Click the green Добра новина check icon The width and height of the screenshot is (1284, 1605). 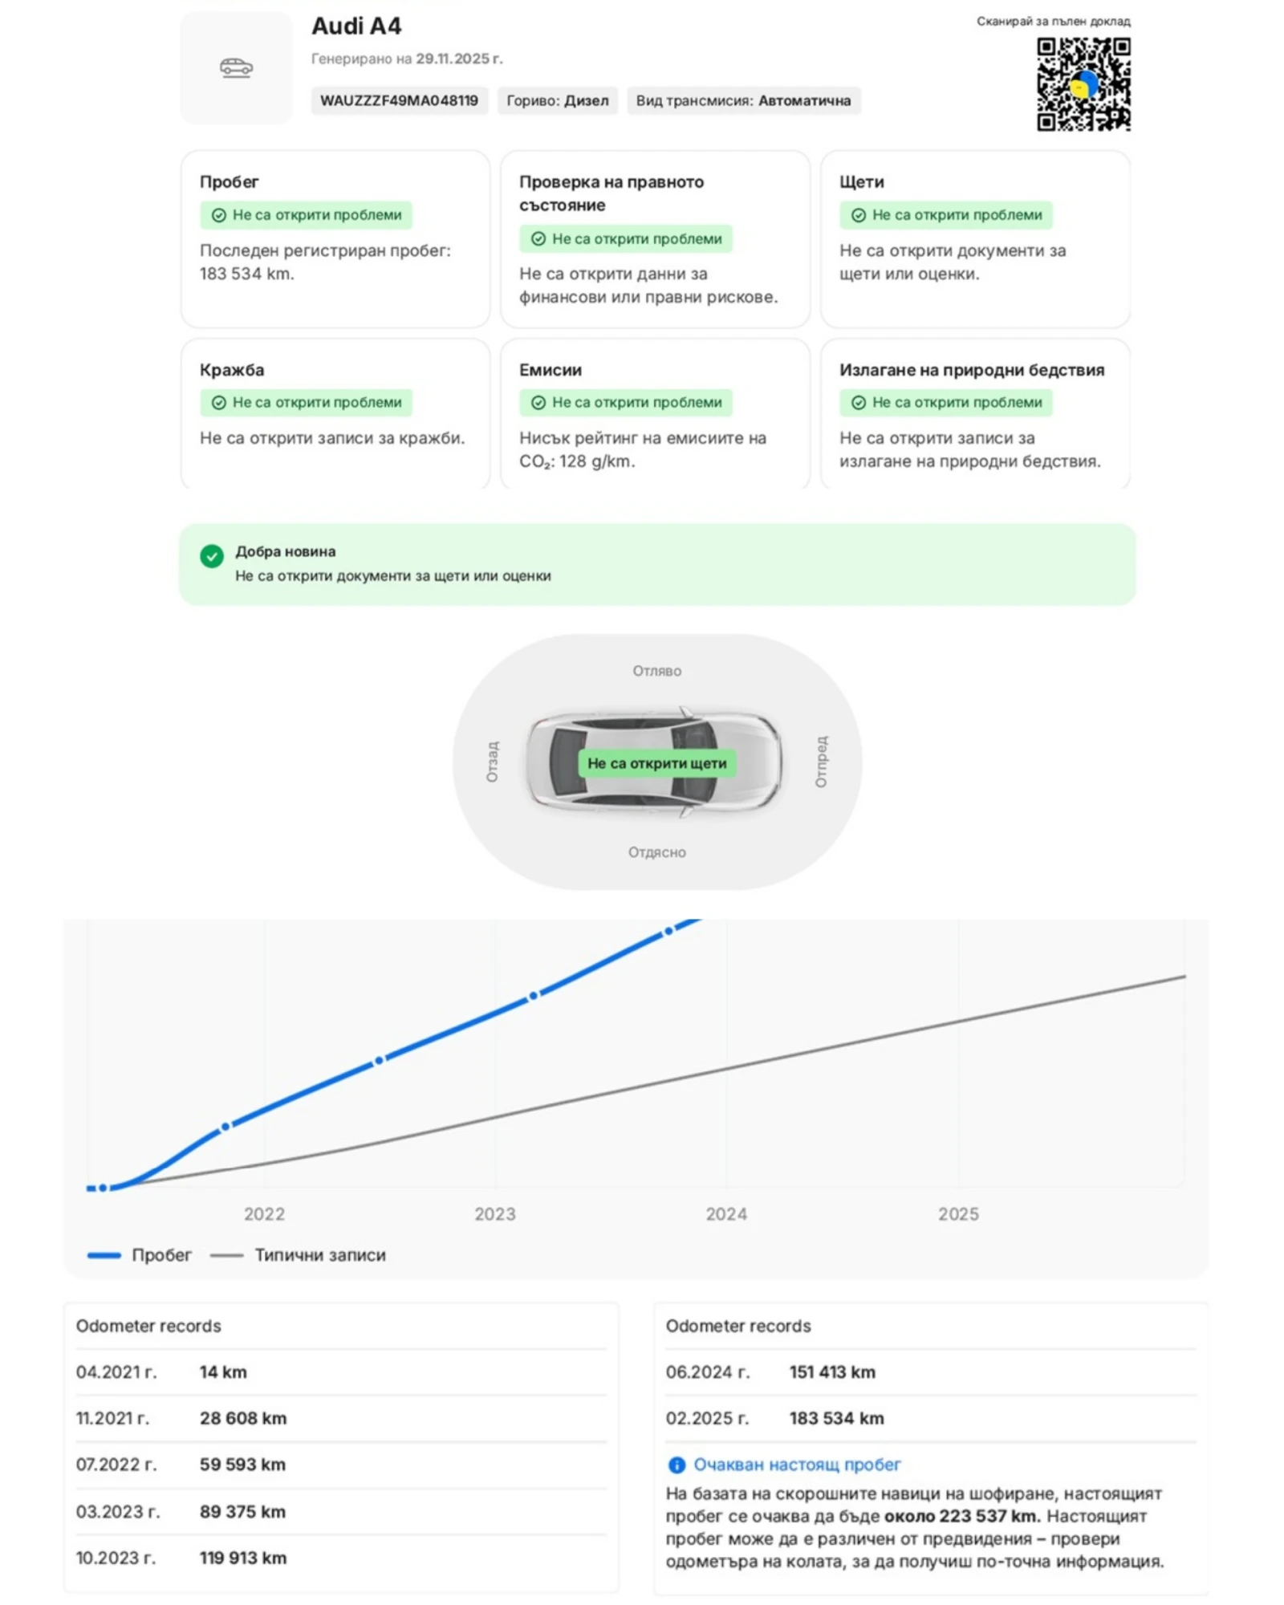click(212, 556)
